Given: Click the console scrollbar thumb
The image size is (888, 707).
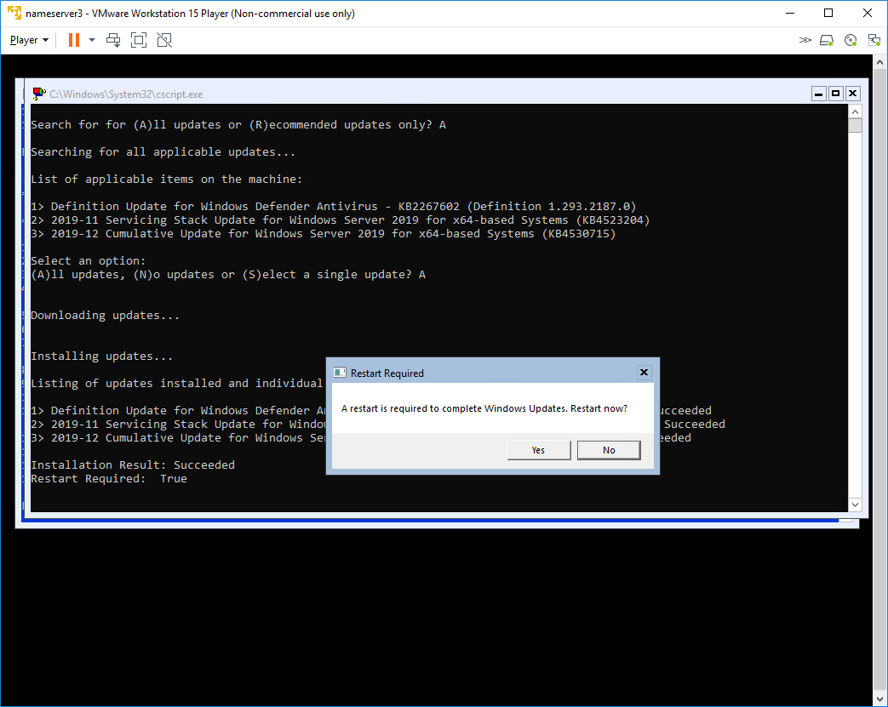Looking at the screenshot, I should click(855, 126).
